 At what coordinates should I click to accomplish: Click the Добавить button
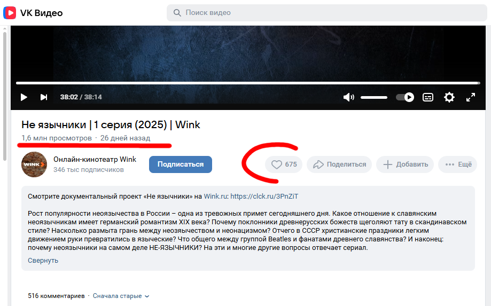pos(405,164)
